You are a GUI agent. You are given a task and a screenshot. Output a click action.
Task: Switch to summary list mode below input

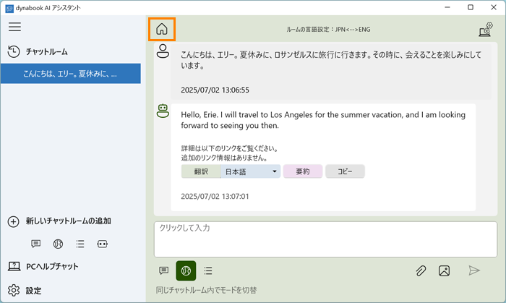208,270
